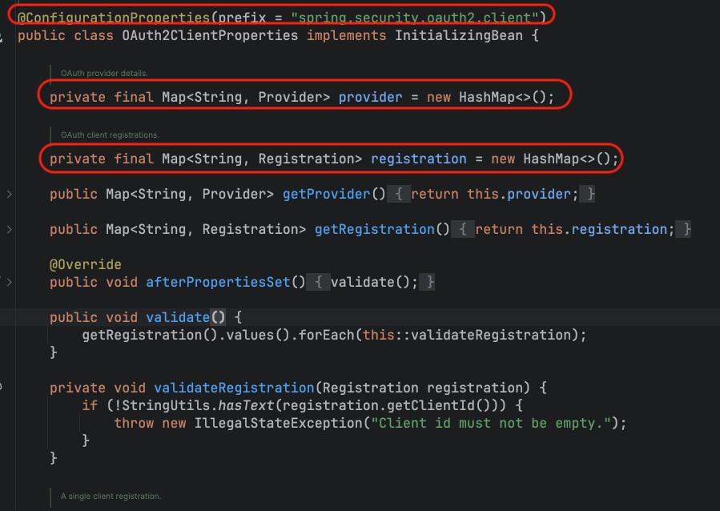Click the OAuth2ClientProperties class name
The height and width of the screenshot is (511, 720).
click(210, 35)
